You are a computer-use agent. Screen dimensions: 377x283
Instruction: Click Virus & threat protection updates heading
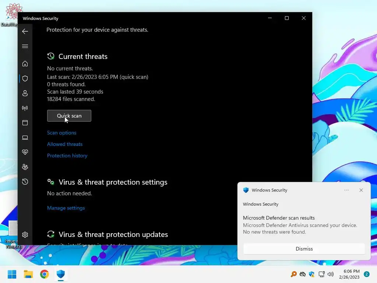113,234
